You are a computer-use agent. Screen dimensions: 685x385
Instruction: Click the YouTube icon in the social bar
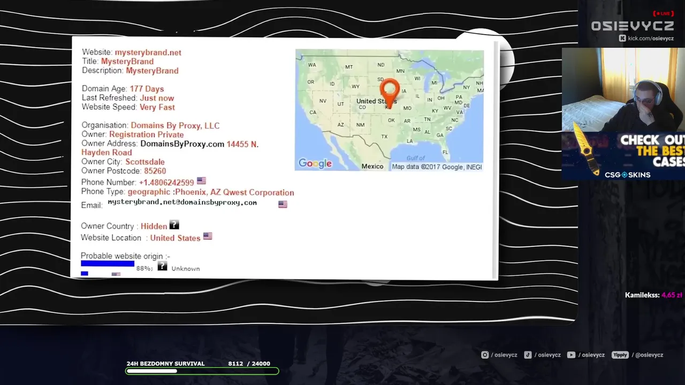point(571,355)
